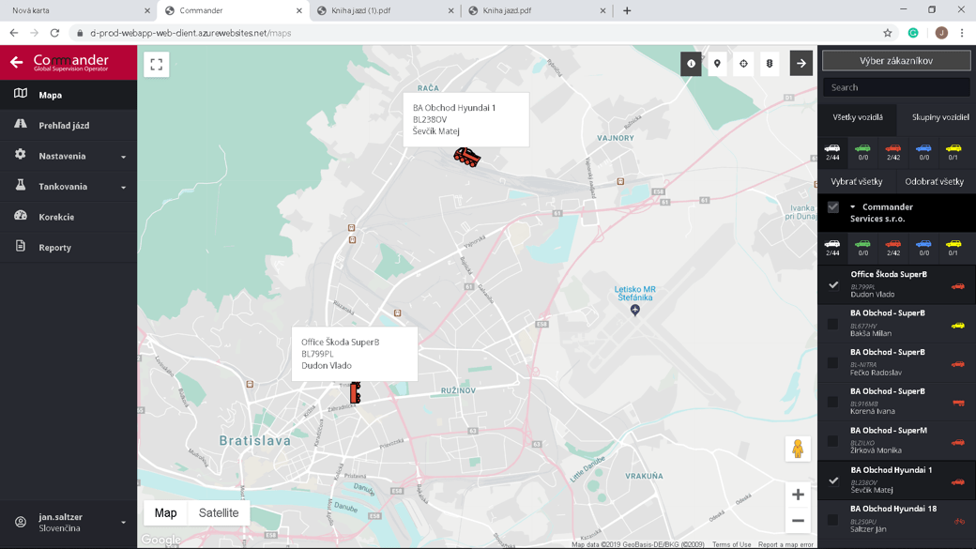Image resolution: width=976 pixels, height=549 pixels.
Task: Check the box for BA Obchod Hyundai 18
Action: (832, 520)
